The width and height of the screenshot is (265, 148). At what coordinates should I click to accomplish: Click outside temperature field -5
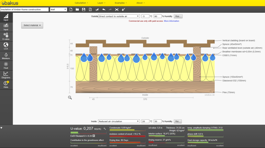click(145, 16)
